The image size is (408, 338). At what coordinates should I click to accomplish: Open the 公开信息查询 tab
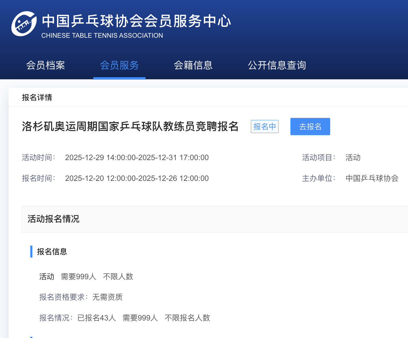277,65
